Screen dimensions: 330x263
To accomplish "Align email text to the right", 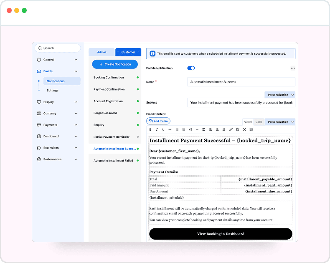I will coord(224,129).
